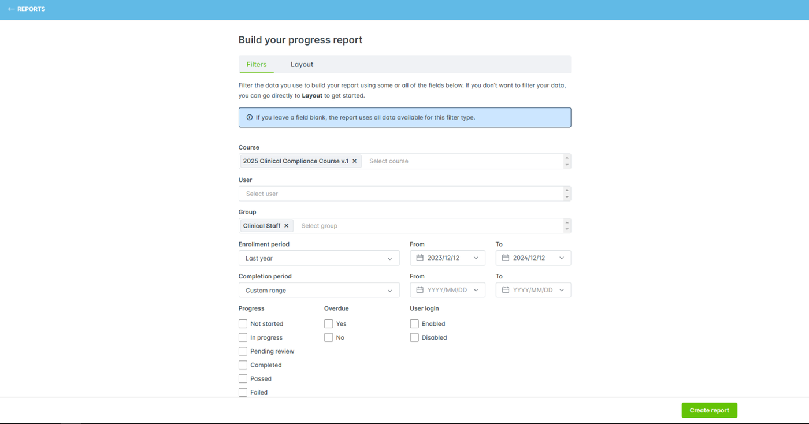Tick the User login Enabled checkbox
The height and width of the screenshot is (424, 809).
[414, 324]
